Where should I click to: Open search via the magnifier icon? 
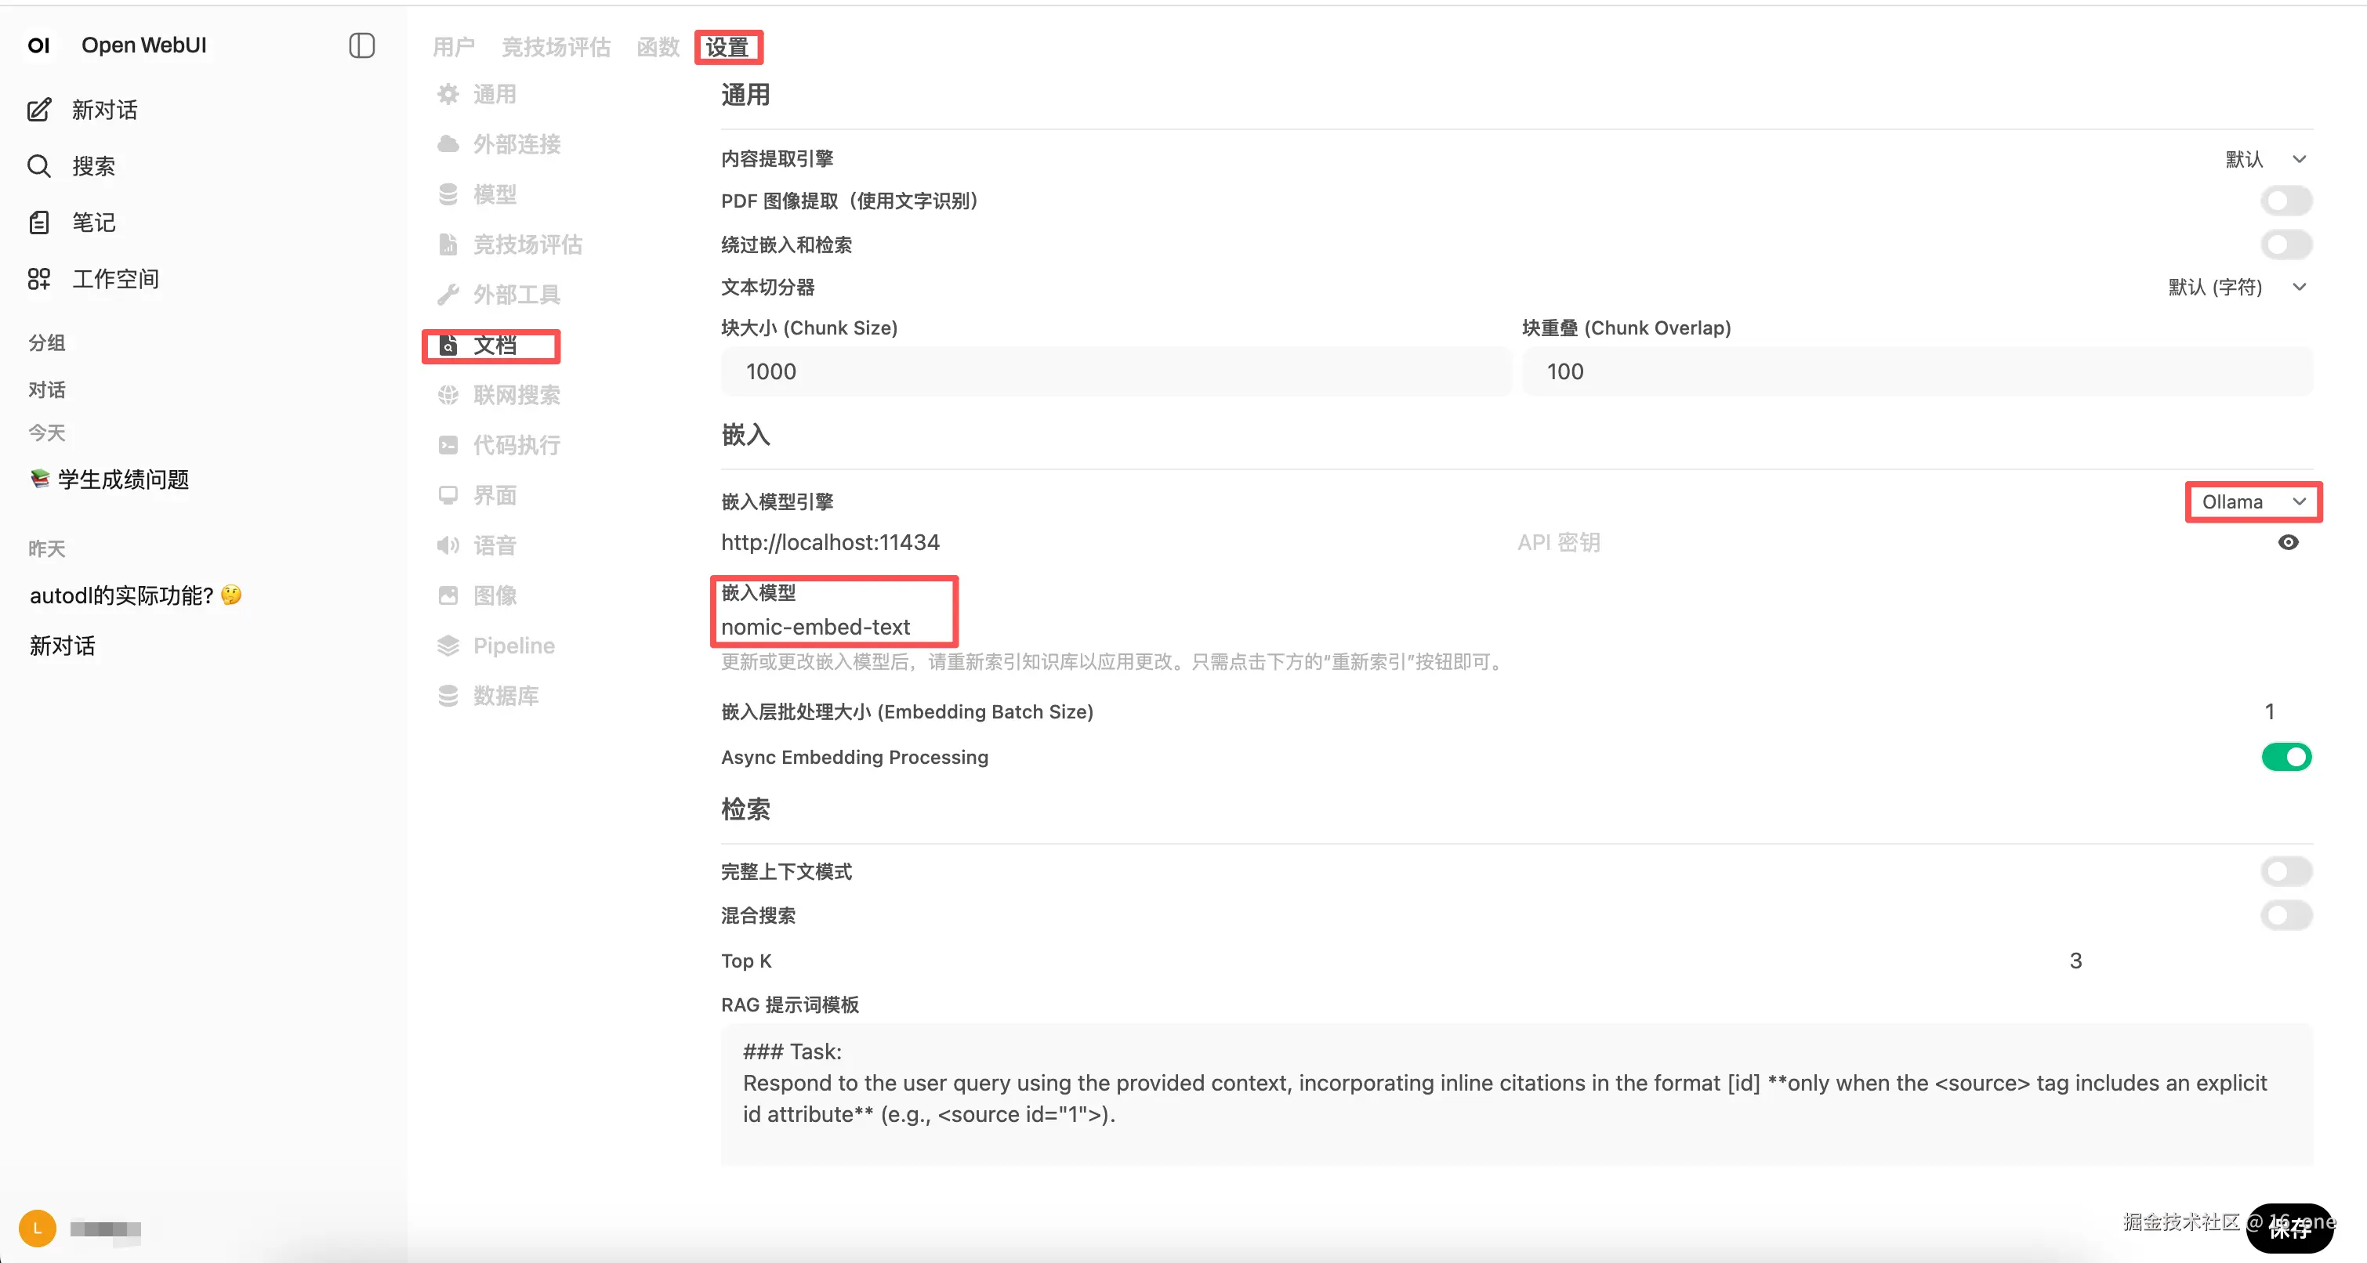click(38, 166)
